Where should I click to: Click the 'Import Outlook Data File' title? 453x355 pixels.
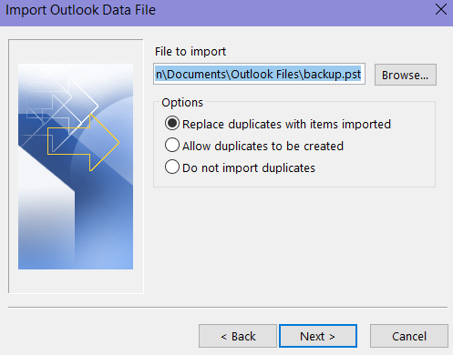click(x=81, y=10)
